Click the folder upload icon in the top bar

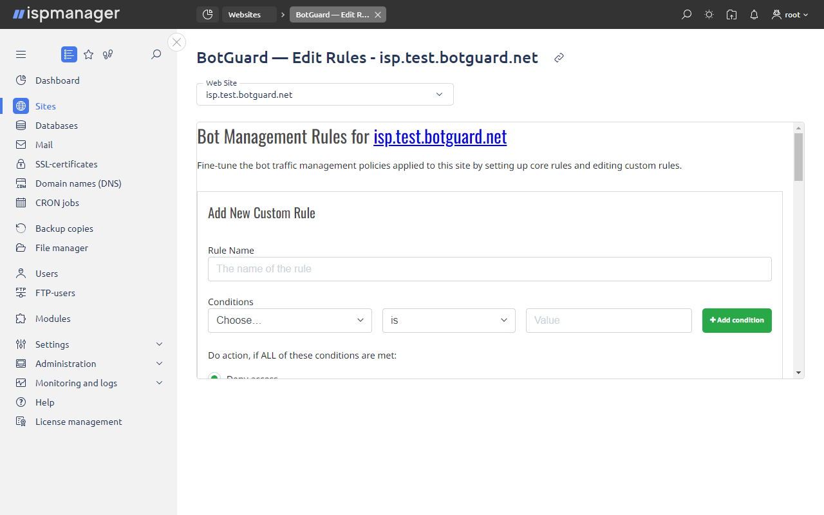pos(731,15)
